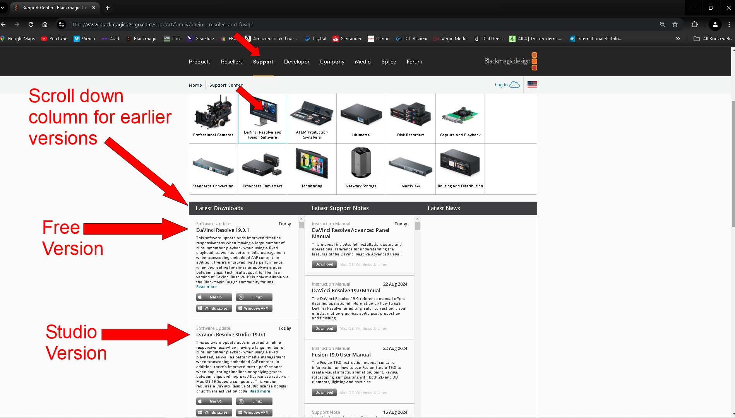Open site information icon in address bar
Screen dimensions: 735x418
point(61,24)
